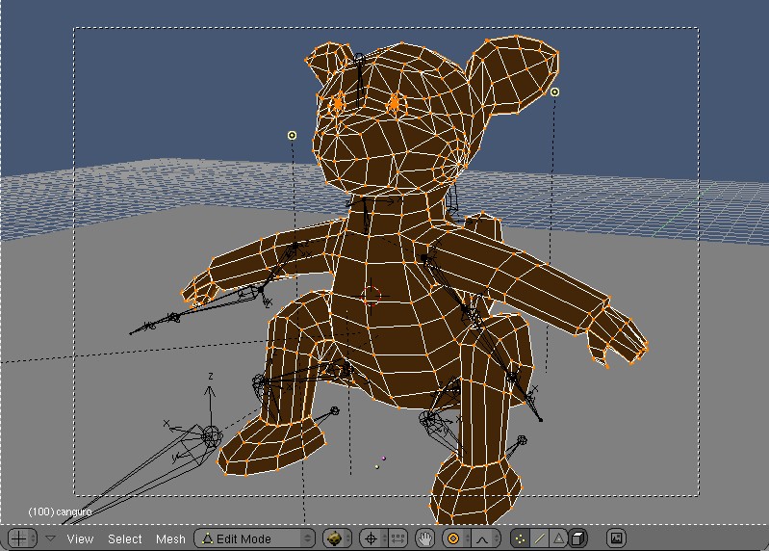Toggle occlude background geometry cube
The height and width of the screenshot is (551, 769).
click(x=577, y=538)
